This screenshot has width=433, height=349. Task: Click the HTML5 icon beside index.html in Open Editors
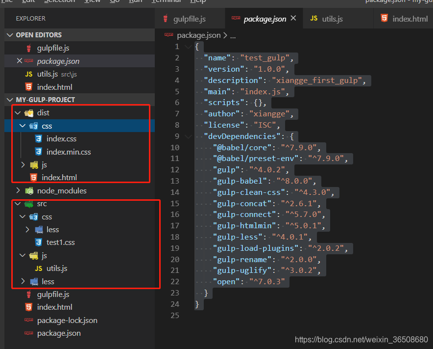(x=29, y=87)
